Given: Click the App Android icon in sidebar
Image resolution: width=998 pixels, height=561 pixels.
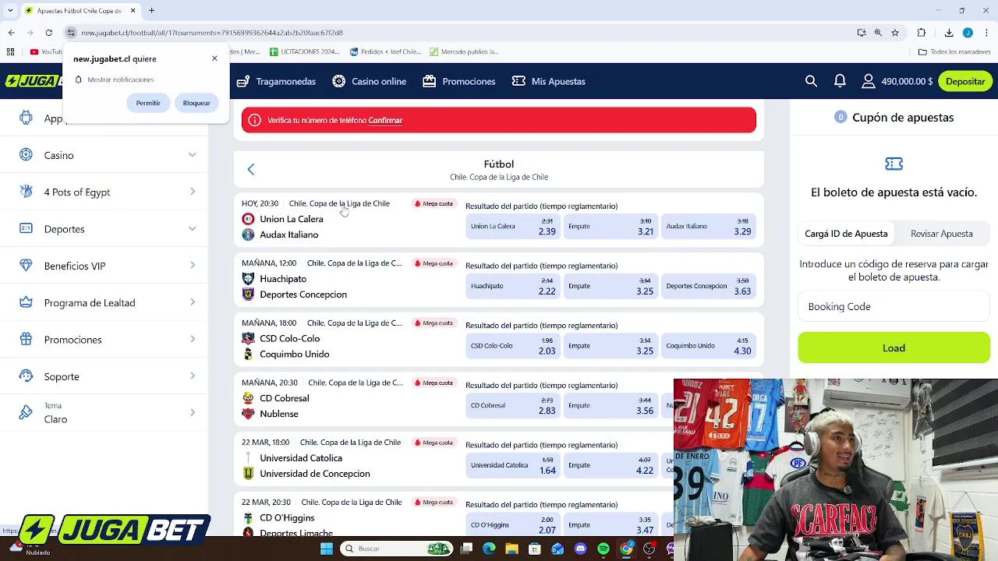Looking at the screenshot, I should 27,118.
